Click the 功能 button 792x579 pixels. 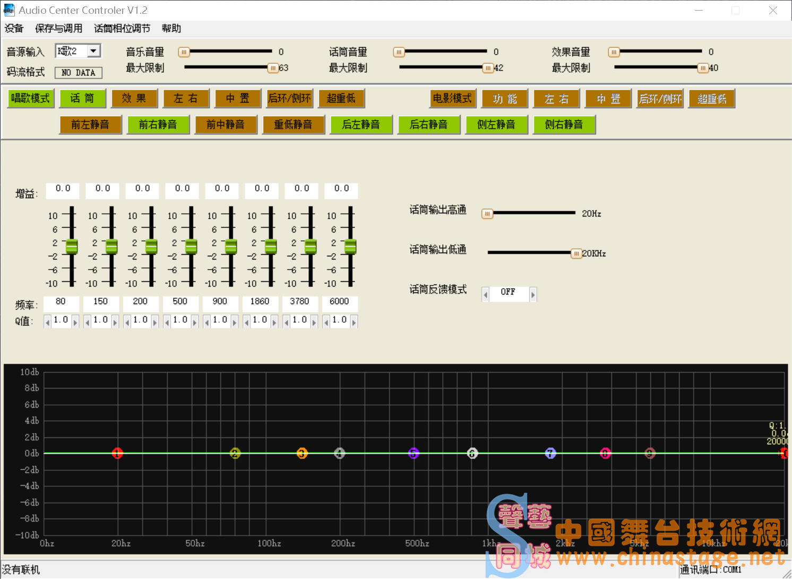[x=504, y=98]
